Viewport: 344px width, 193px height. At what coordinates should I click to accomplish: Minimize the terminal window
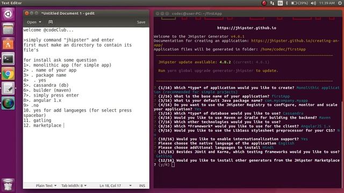click(162, 13)
